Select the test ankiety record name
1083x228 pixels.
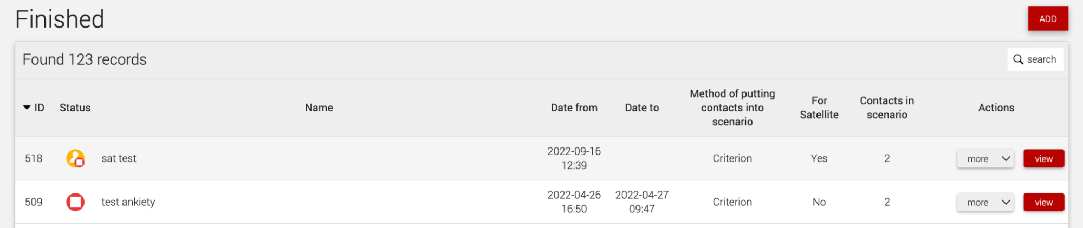click(x=128, y=202)
